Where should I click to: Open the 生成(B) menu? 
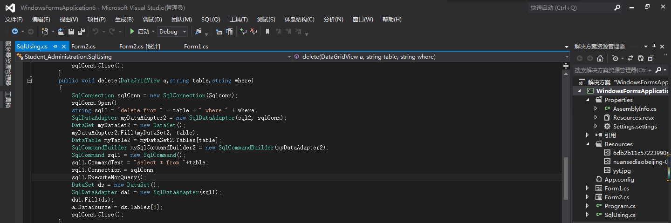coord(124,19)
